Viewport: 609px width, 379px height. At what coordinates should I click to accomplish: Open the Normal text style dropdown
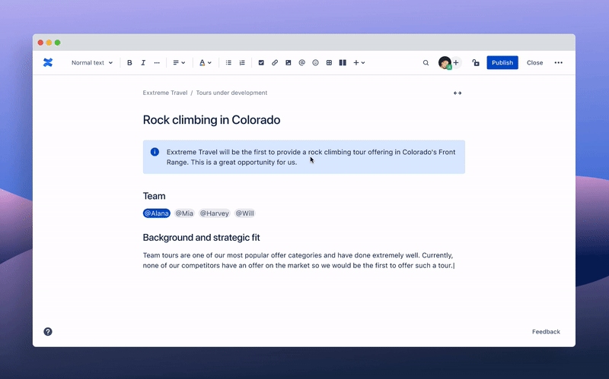(92, 62)
